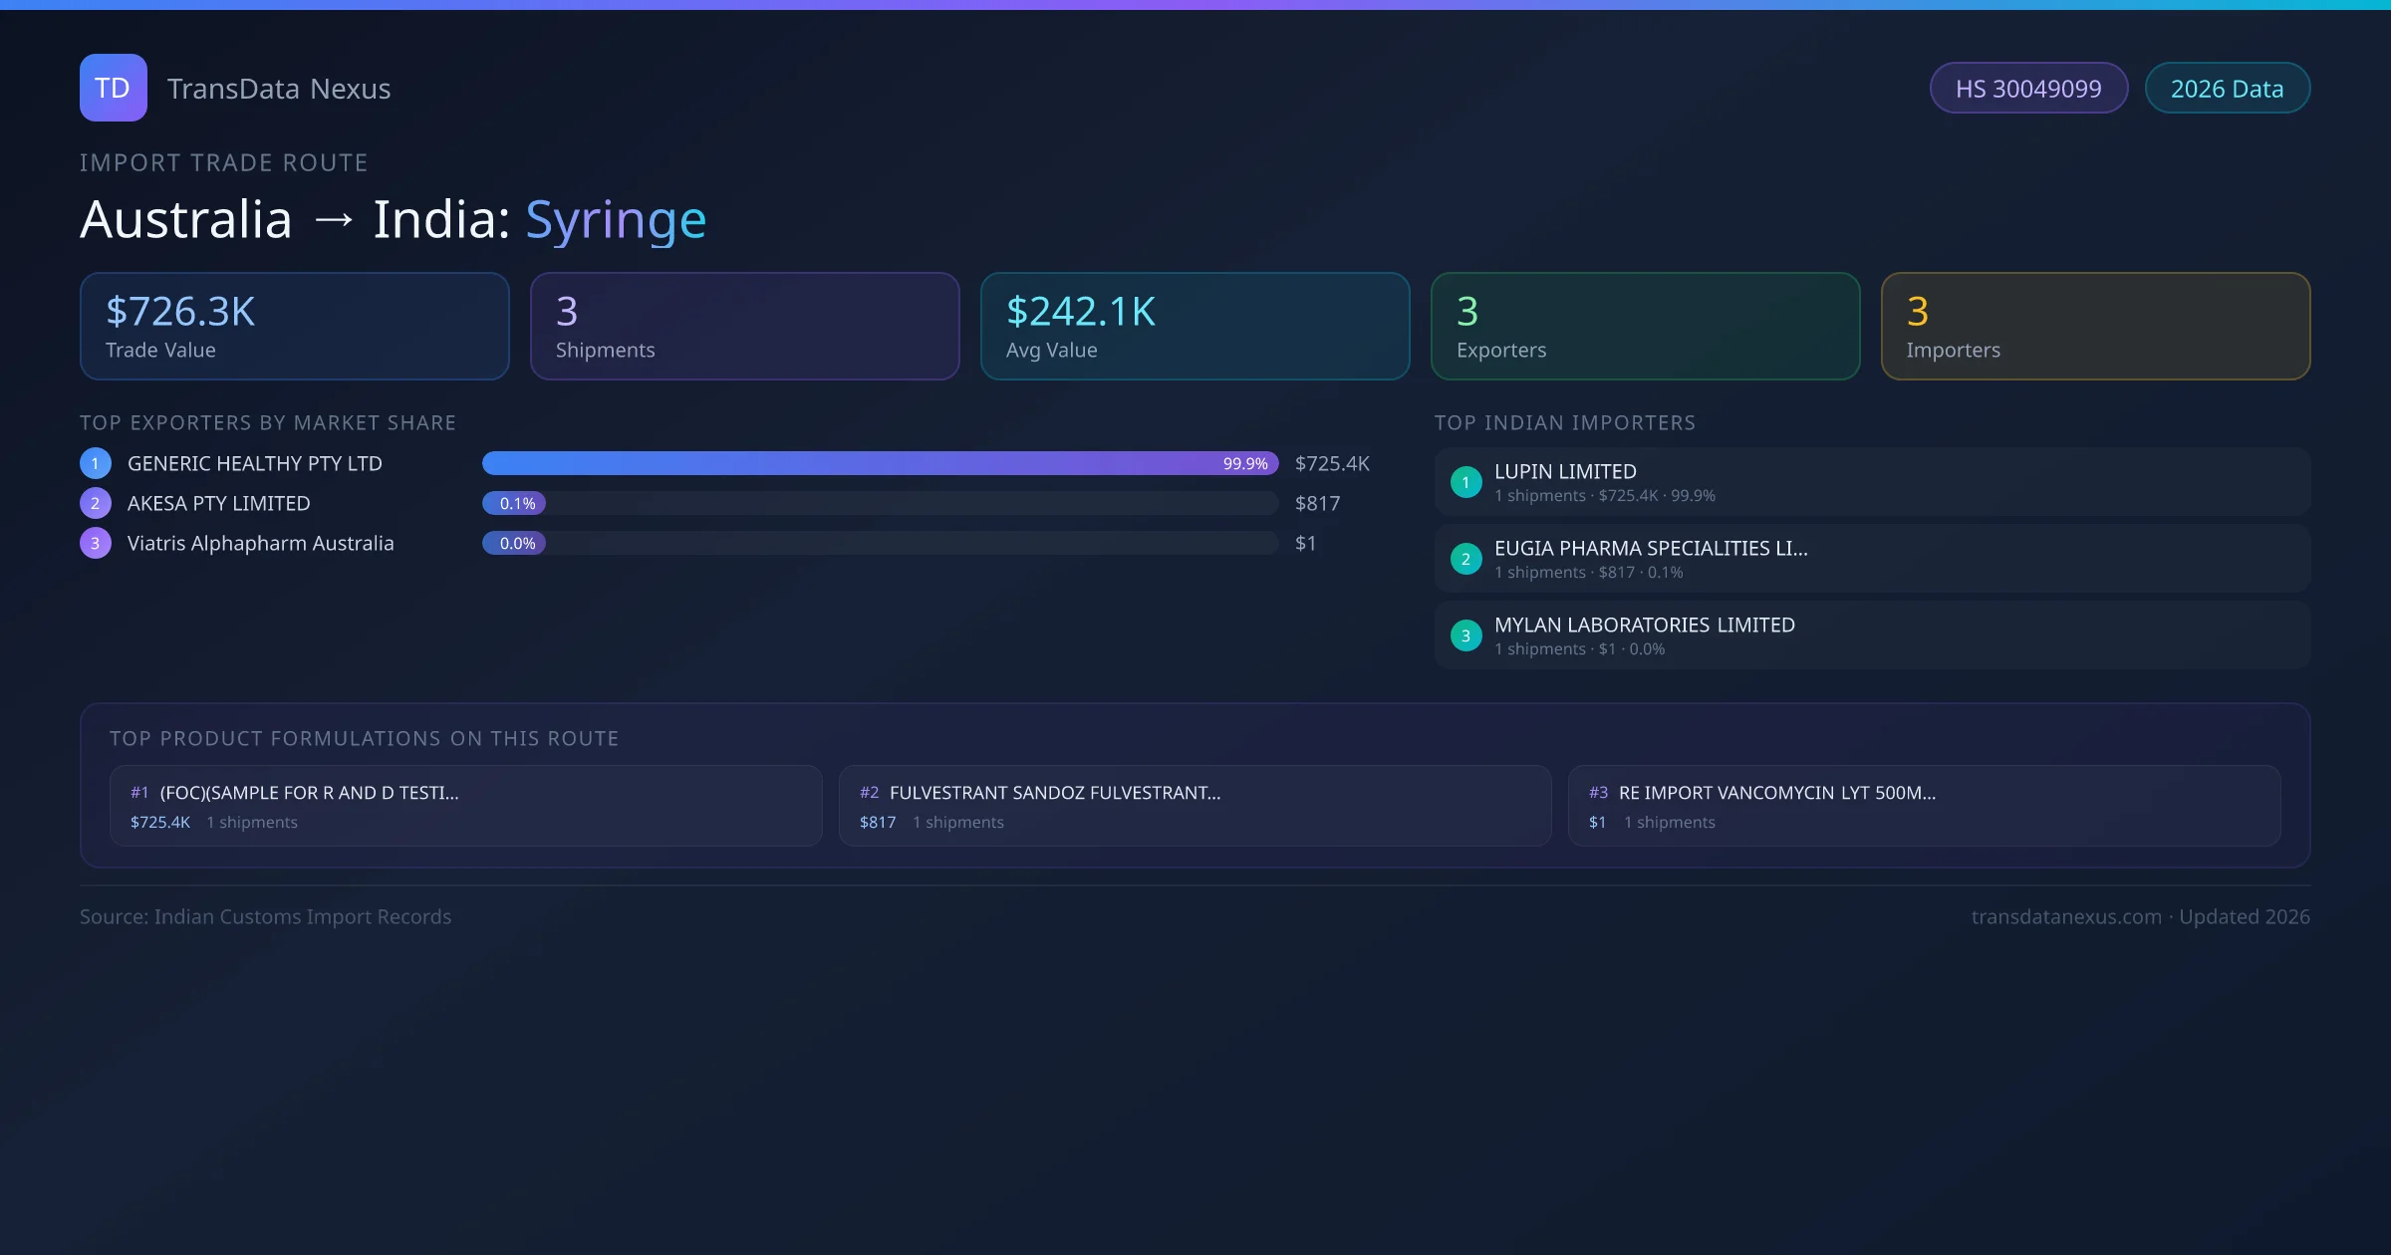Click rank 3 badge beside Viatris Alphapharm Australia
The height and width of the screenshot is (1255, 2391).
click(x=96, y=543)
